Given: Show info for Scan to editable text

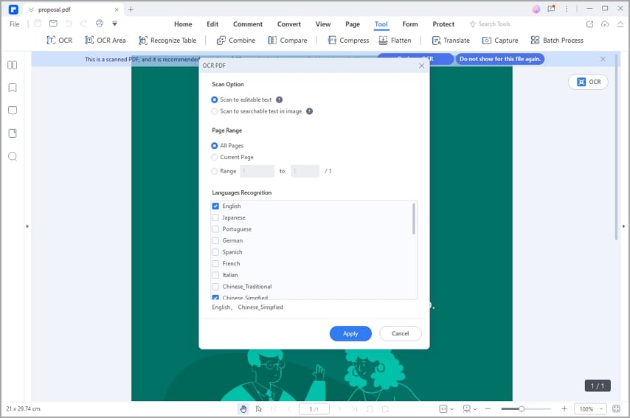Looking at the screenshot, I should [x=280, y=100].
